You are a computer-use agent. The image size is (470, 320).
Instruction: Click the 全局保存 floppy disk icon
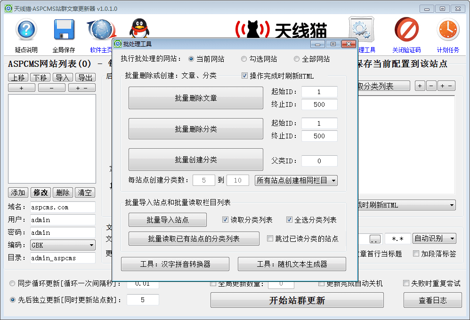click(x=64, y=29)
